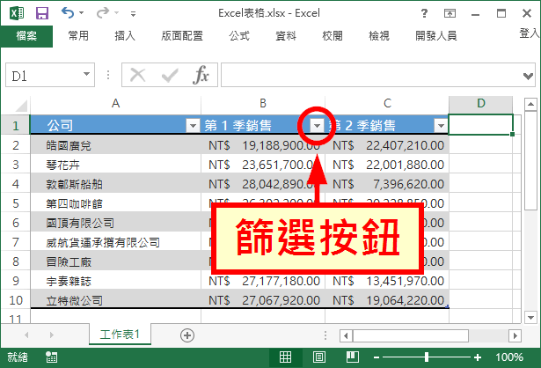Image resolution: width=541 pixels, height=368 pixels.
Task: Open Ribbon Display Options icon
Action: click(x=450, y=13)
